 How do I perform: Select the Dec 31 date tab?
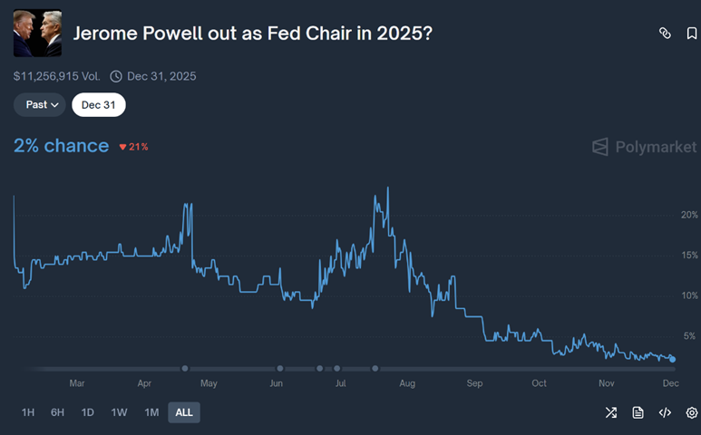99,104
